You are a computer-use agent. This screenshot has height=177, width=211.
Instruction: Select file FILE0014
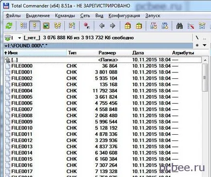click(x=103, y=153)
